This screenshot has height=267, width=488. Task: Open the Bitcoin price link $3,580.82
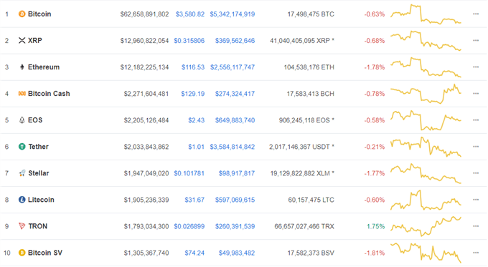point(190,14)
